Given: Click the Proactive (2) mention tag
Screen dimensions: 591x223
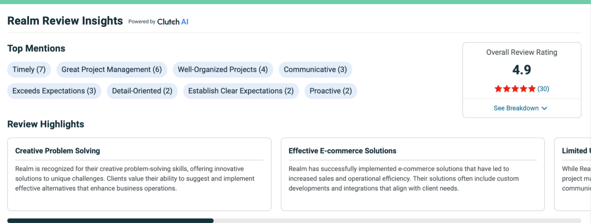Looking at the screenshot, I should tap(330, 91).
